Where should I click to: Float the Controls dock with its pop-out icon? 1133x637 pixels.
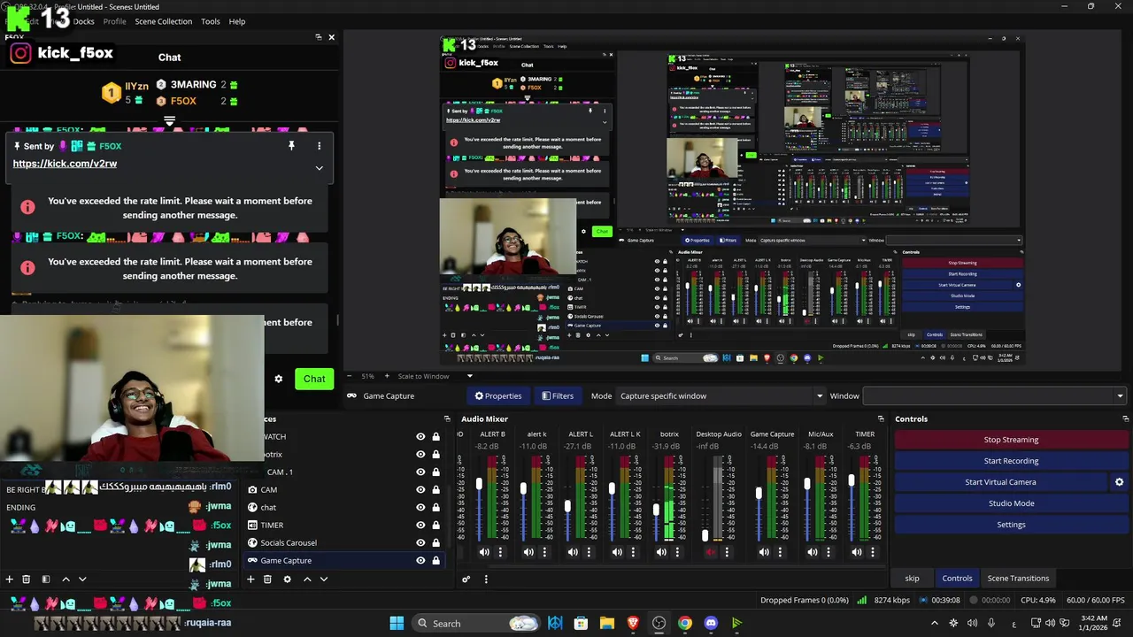pyautogui.click(x=1125, y=418)
